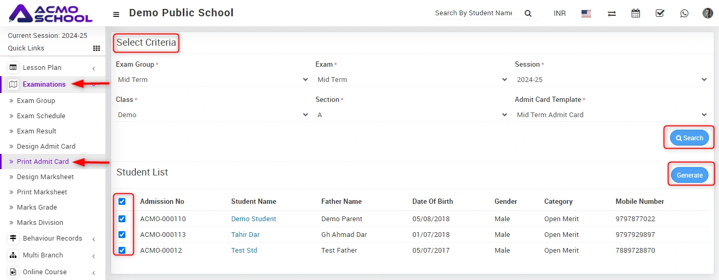Click the switch arrows icon in header
Screen dimensions: 719x280
click(612, 14)
